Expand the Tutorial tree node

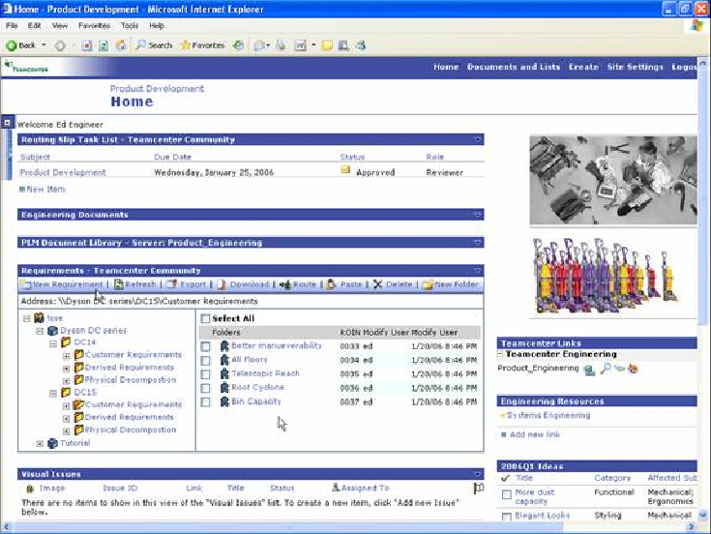point(40,444)
